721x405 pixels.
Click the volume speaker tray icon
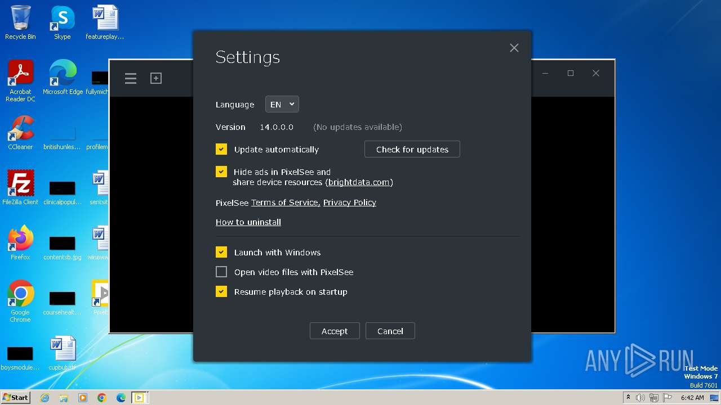[640, 398]
